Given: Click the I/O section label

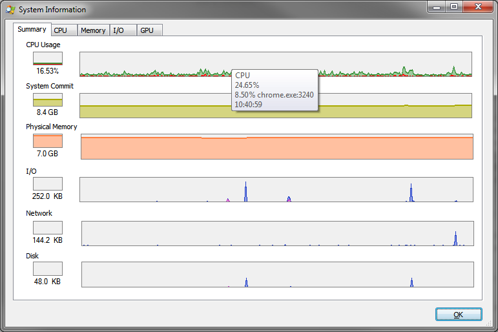Looking at the screenshot, I should [31, 171].
